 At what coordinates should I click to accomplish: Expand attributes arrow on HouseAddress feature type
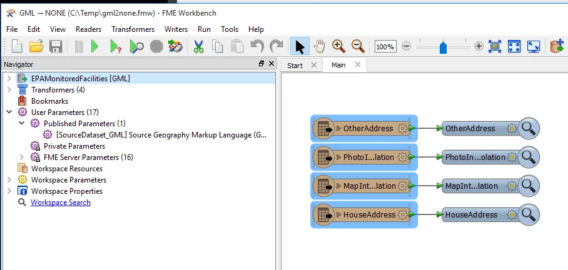tap(339, 214)
